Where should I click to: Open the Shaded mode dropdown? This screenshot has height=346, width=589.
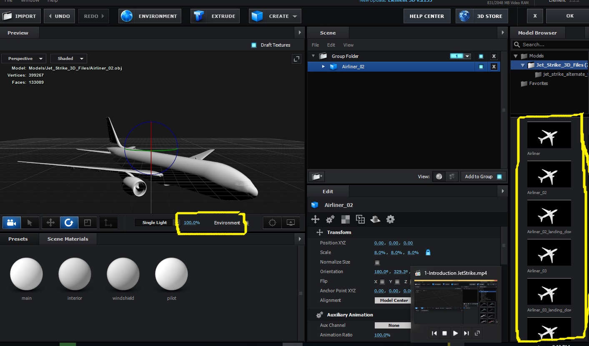click(69, 59)
